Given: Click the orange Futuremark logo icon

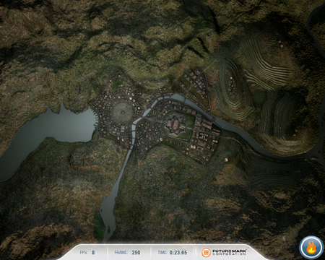Looking at the screenshot, I should coord(206,252).
